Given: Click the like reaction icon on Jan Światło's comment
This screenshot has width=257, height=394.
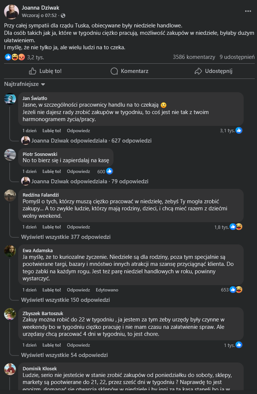Looking at the screenshot, I should (239, 130).
